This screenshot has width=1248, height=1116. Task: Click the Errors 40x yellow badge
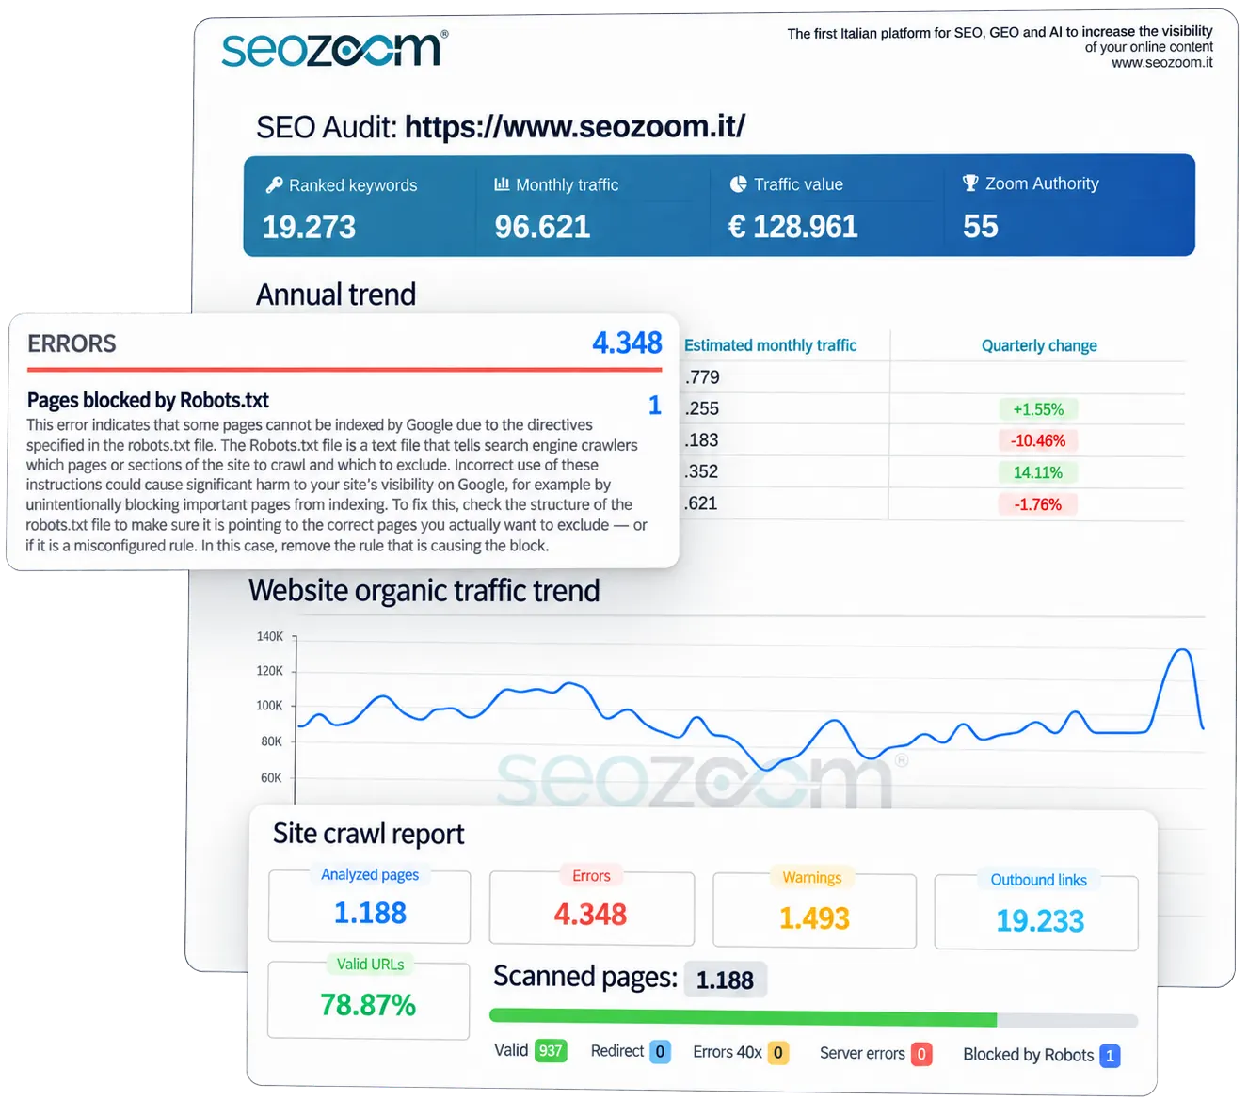[x=778, y=1053]
